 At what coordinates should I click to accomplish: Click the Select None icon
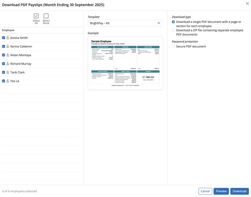(46, 16)
